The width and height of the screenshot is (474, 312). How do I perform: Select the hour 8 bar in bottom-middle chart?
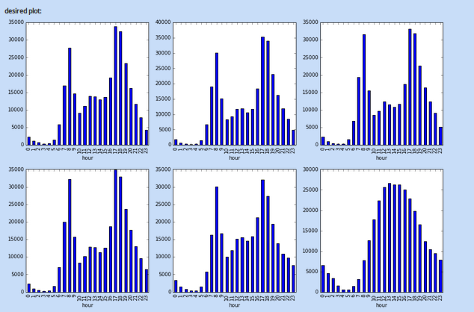tap(217, 240)
